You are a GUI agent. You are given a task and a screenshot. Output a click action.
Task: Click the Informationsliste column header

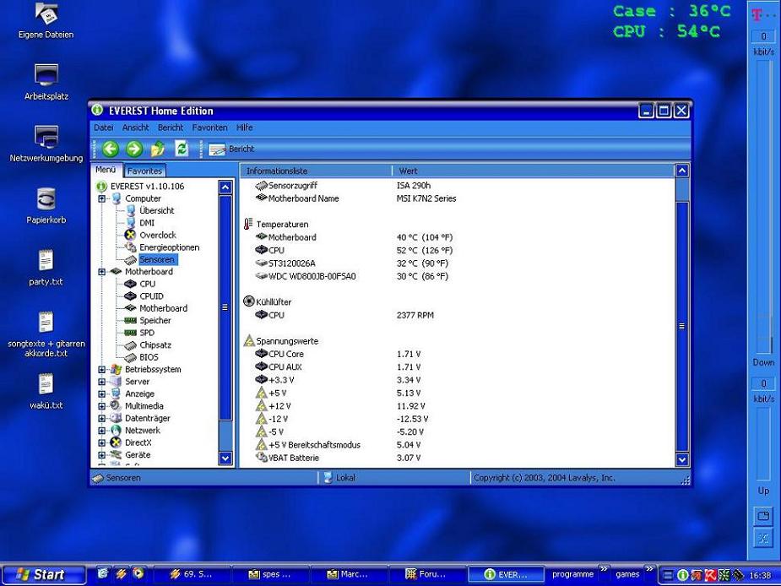coord(317,171)
